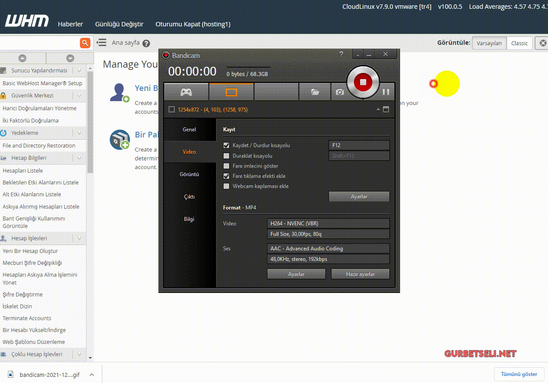
Task: Collapse Sunucu Yapılandırması section chevron
Action: coord(79,70)
